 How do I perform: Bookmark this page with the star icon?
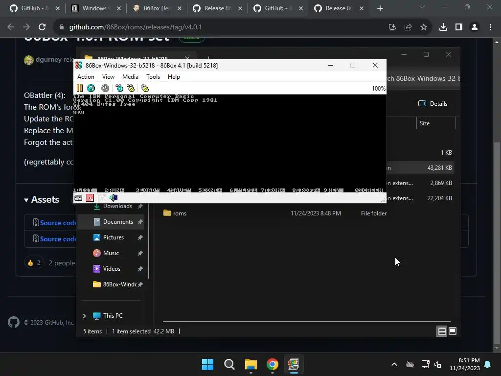point(424,27)
